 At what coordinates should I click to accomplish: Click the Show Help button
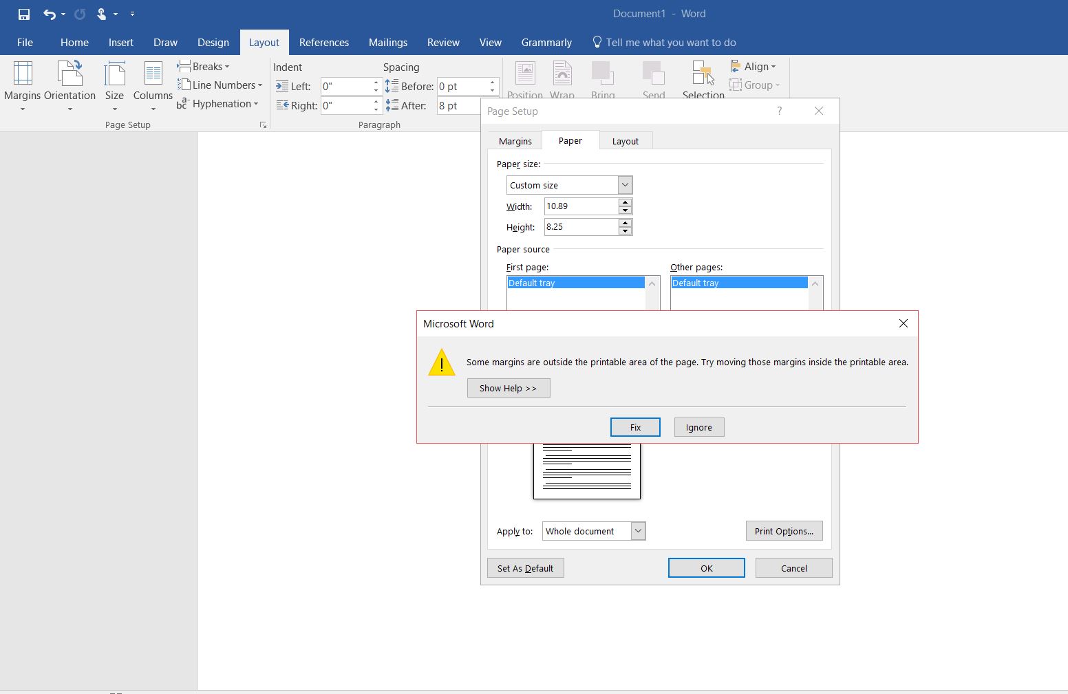click(509, 388)
